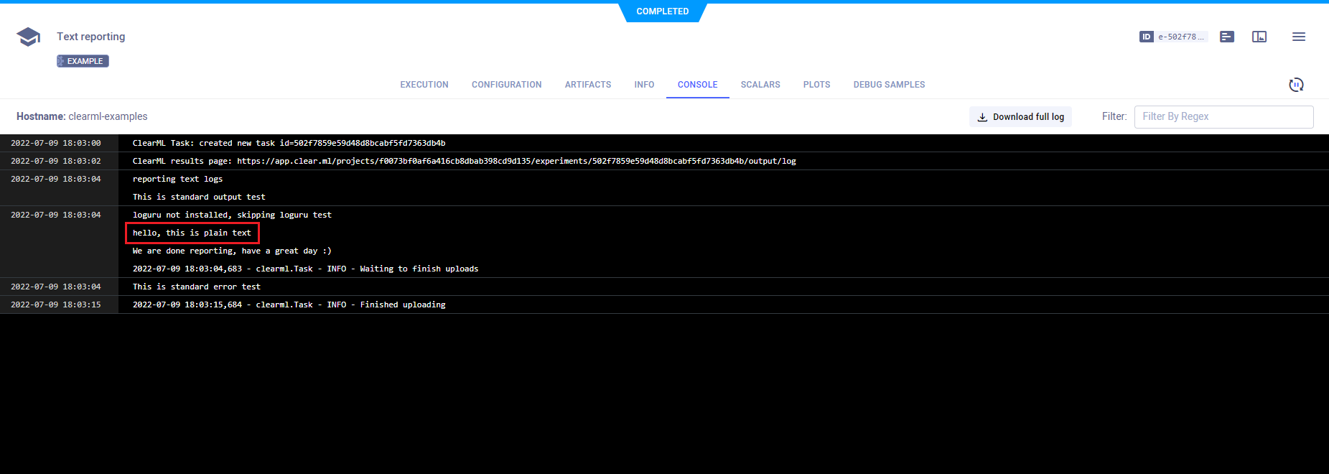Open the experiment description icon
Screen dimensions: 1329x474
(x=1227, y=37)
